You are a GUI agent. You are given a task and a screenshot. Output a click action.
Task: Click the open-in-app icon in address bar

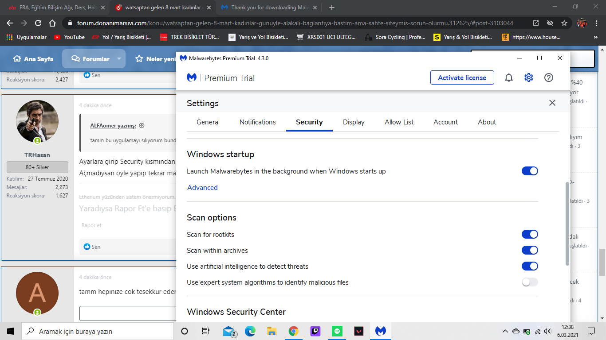click(536, 23)
